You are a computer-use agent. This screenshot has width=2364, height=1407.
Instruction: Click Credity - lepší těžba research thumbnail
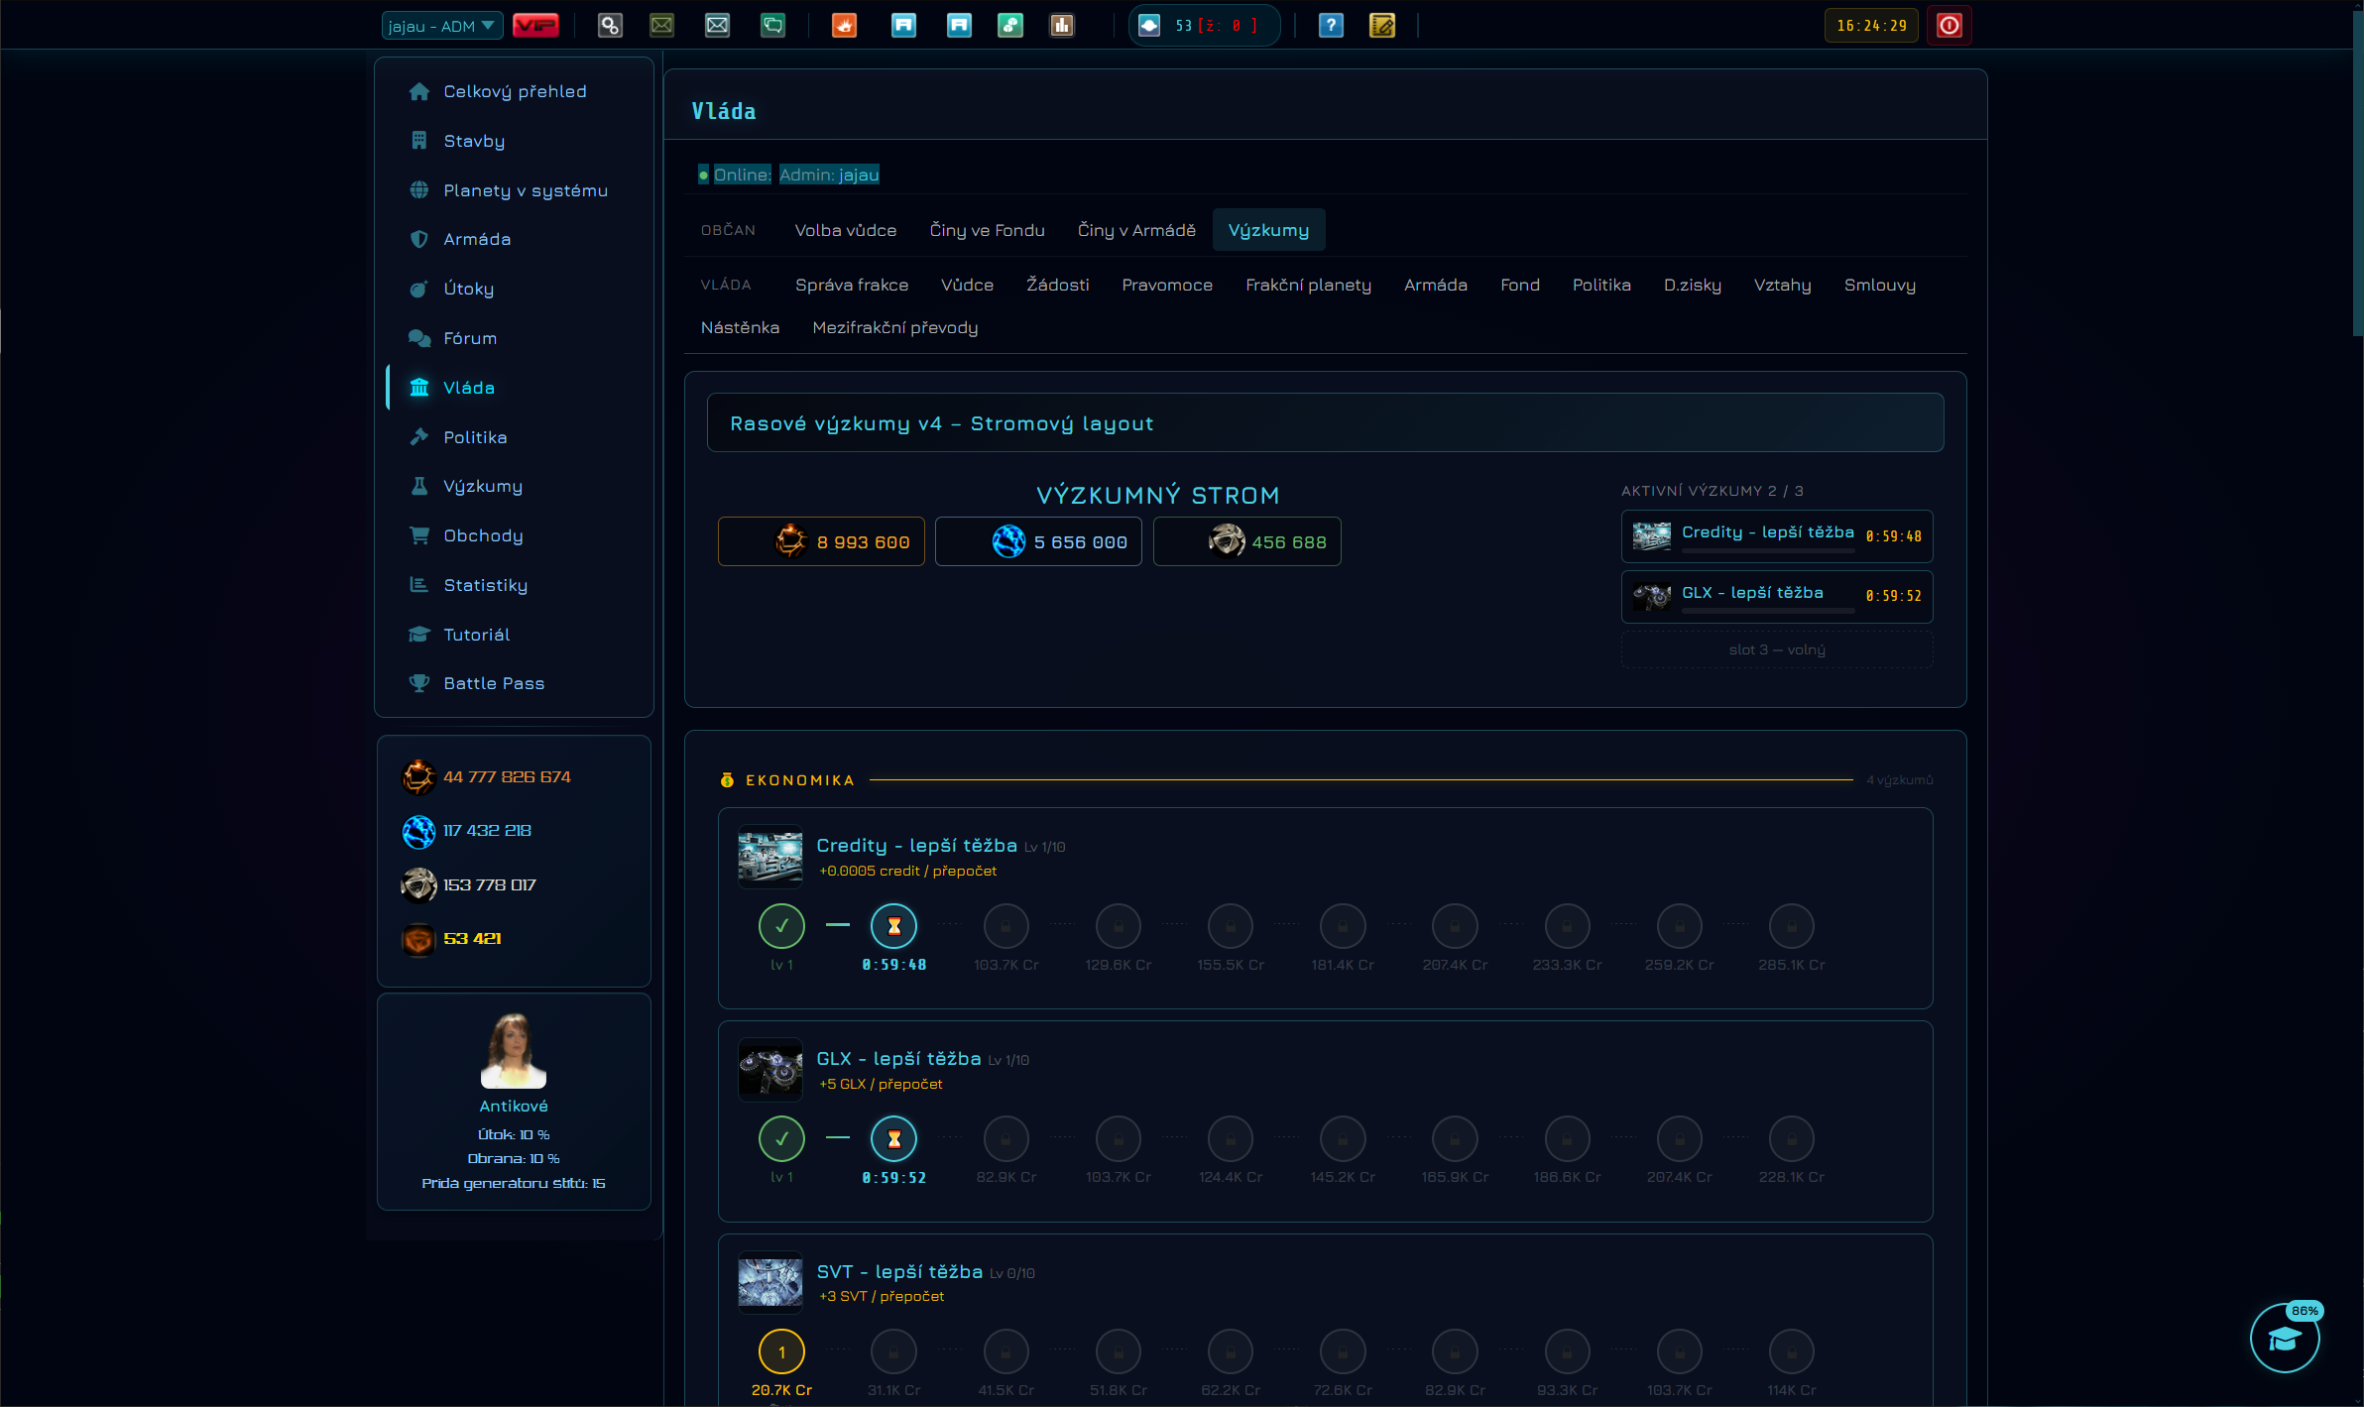coord(769,857)
